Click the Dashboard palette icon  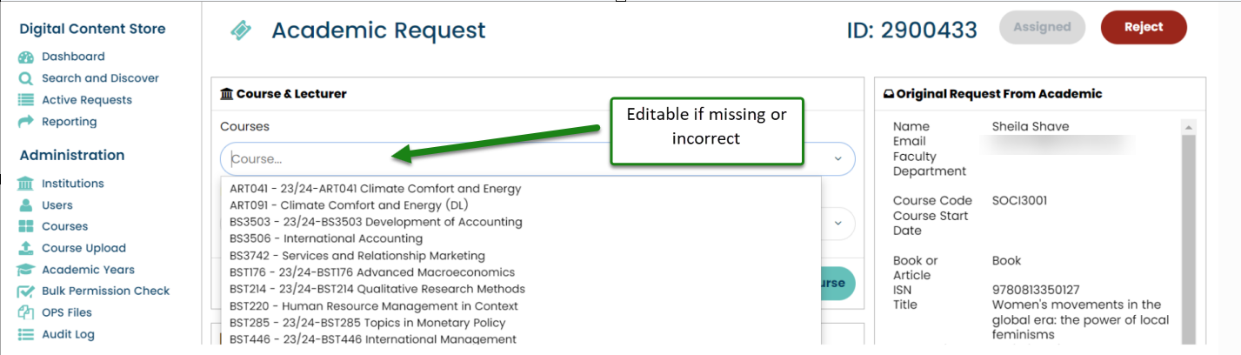coord(25,57)
